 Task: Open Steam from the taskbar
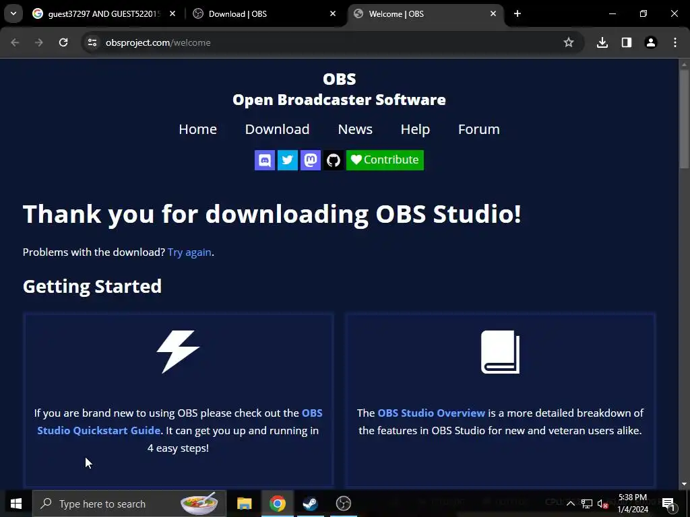(x=310, y=504)
